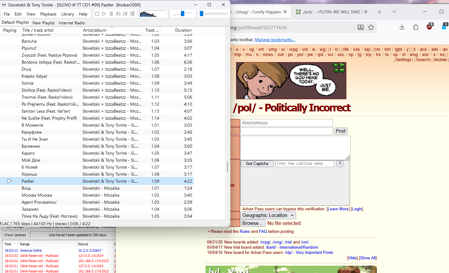Click the playing indicator arrow on Разбег row
449x273 pixels.
10,181
